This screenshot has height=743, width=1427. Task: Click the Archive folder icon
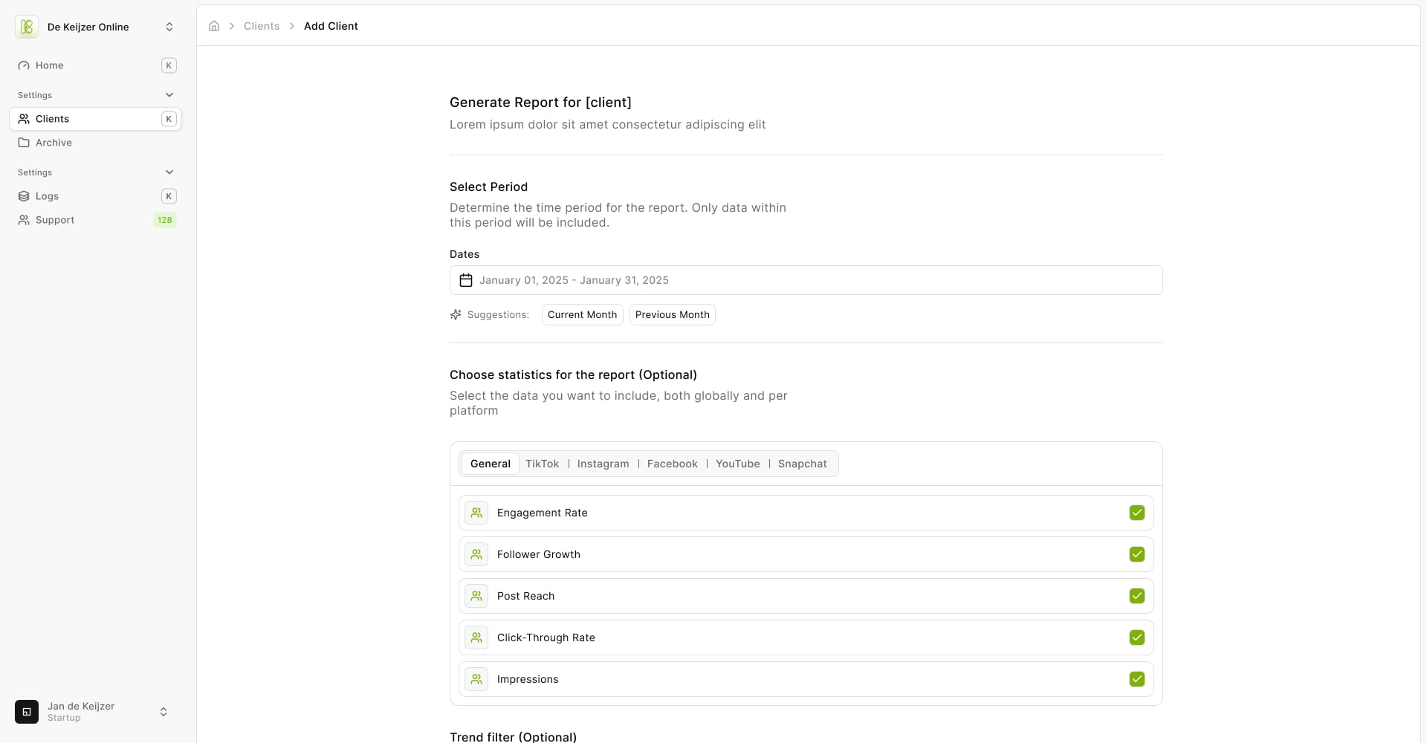(24, 143)
